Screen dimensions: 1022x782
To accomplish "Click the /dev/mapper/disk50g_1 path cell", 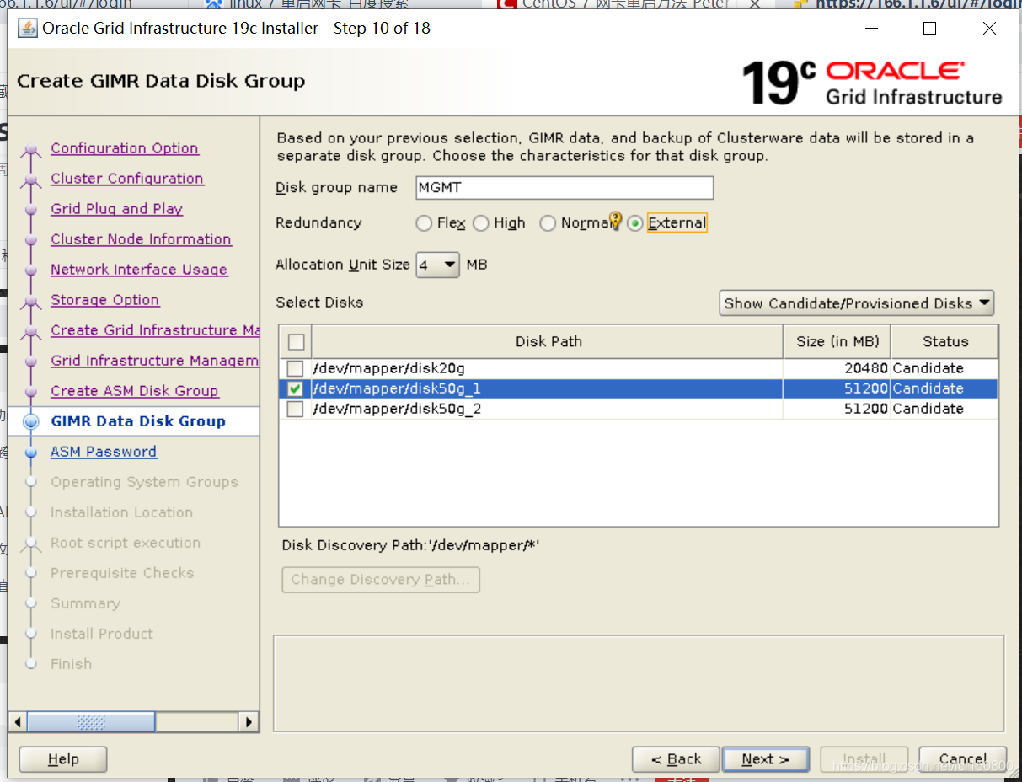I will [x=547, y=388].
